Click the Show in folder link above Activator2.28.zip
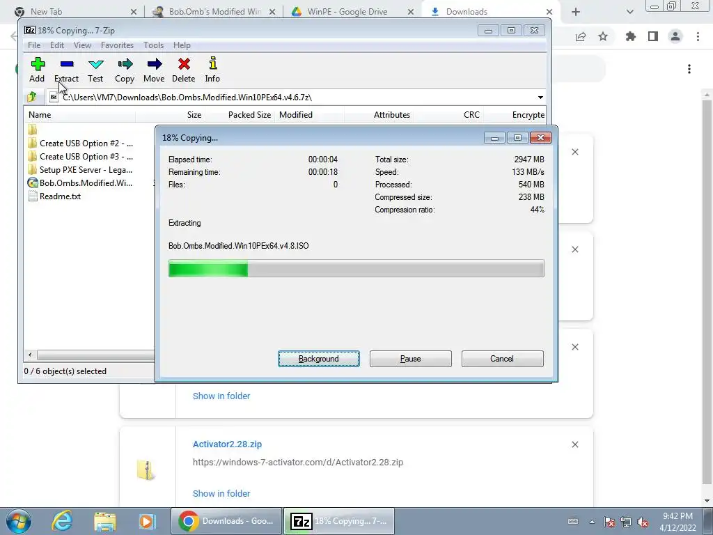 click(221, 396)
